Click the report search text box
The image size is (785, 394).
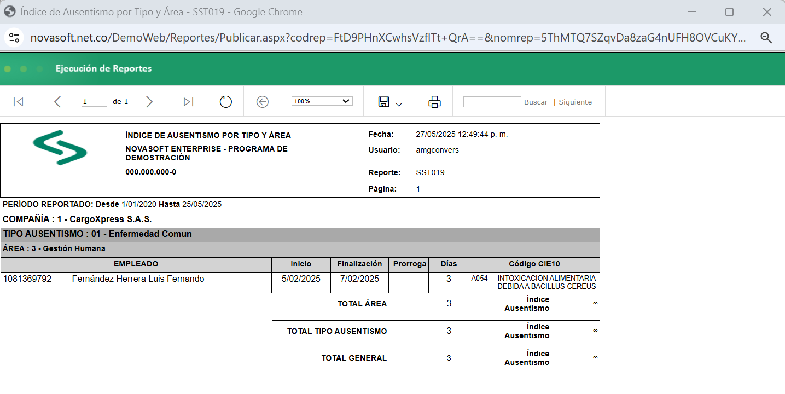tap(492, 102)
